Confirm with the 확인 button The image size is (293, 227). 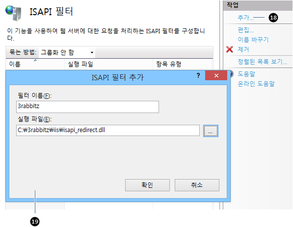(147, 185)
